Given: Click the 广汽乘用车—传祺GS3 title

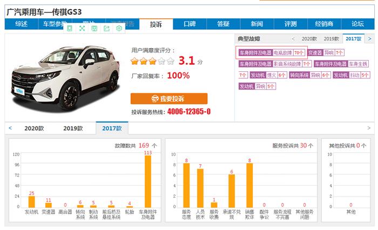Looking at the screenshot, I should click(x=44, y=12).
